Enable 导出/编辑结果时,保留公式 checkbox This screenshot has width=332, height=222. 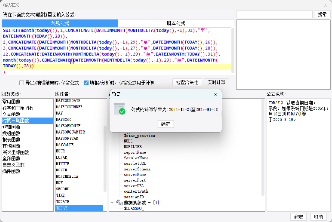coord(22,83)
